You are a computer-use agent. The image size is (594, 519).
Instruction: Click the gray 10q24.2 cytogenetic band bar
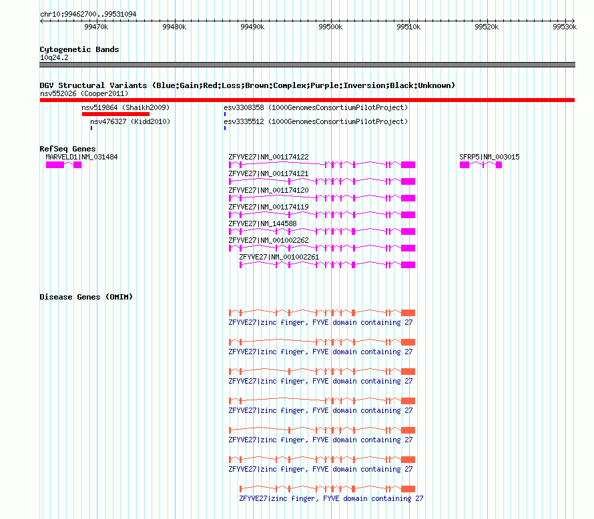pyautogui.click(x=307, y=65)
